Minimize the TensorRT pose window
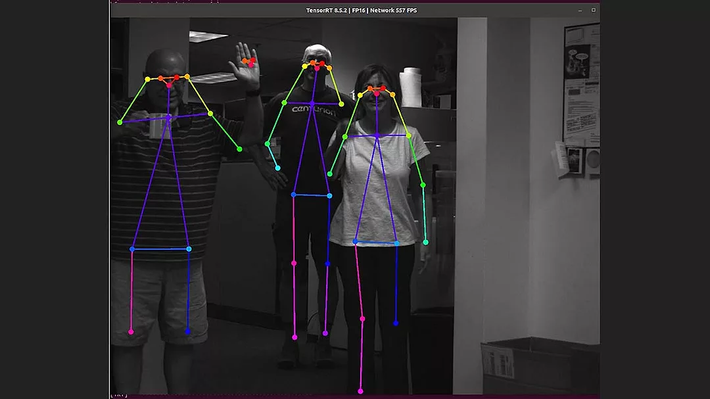This screenshot has width=710, height=399. point(580,11)
